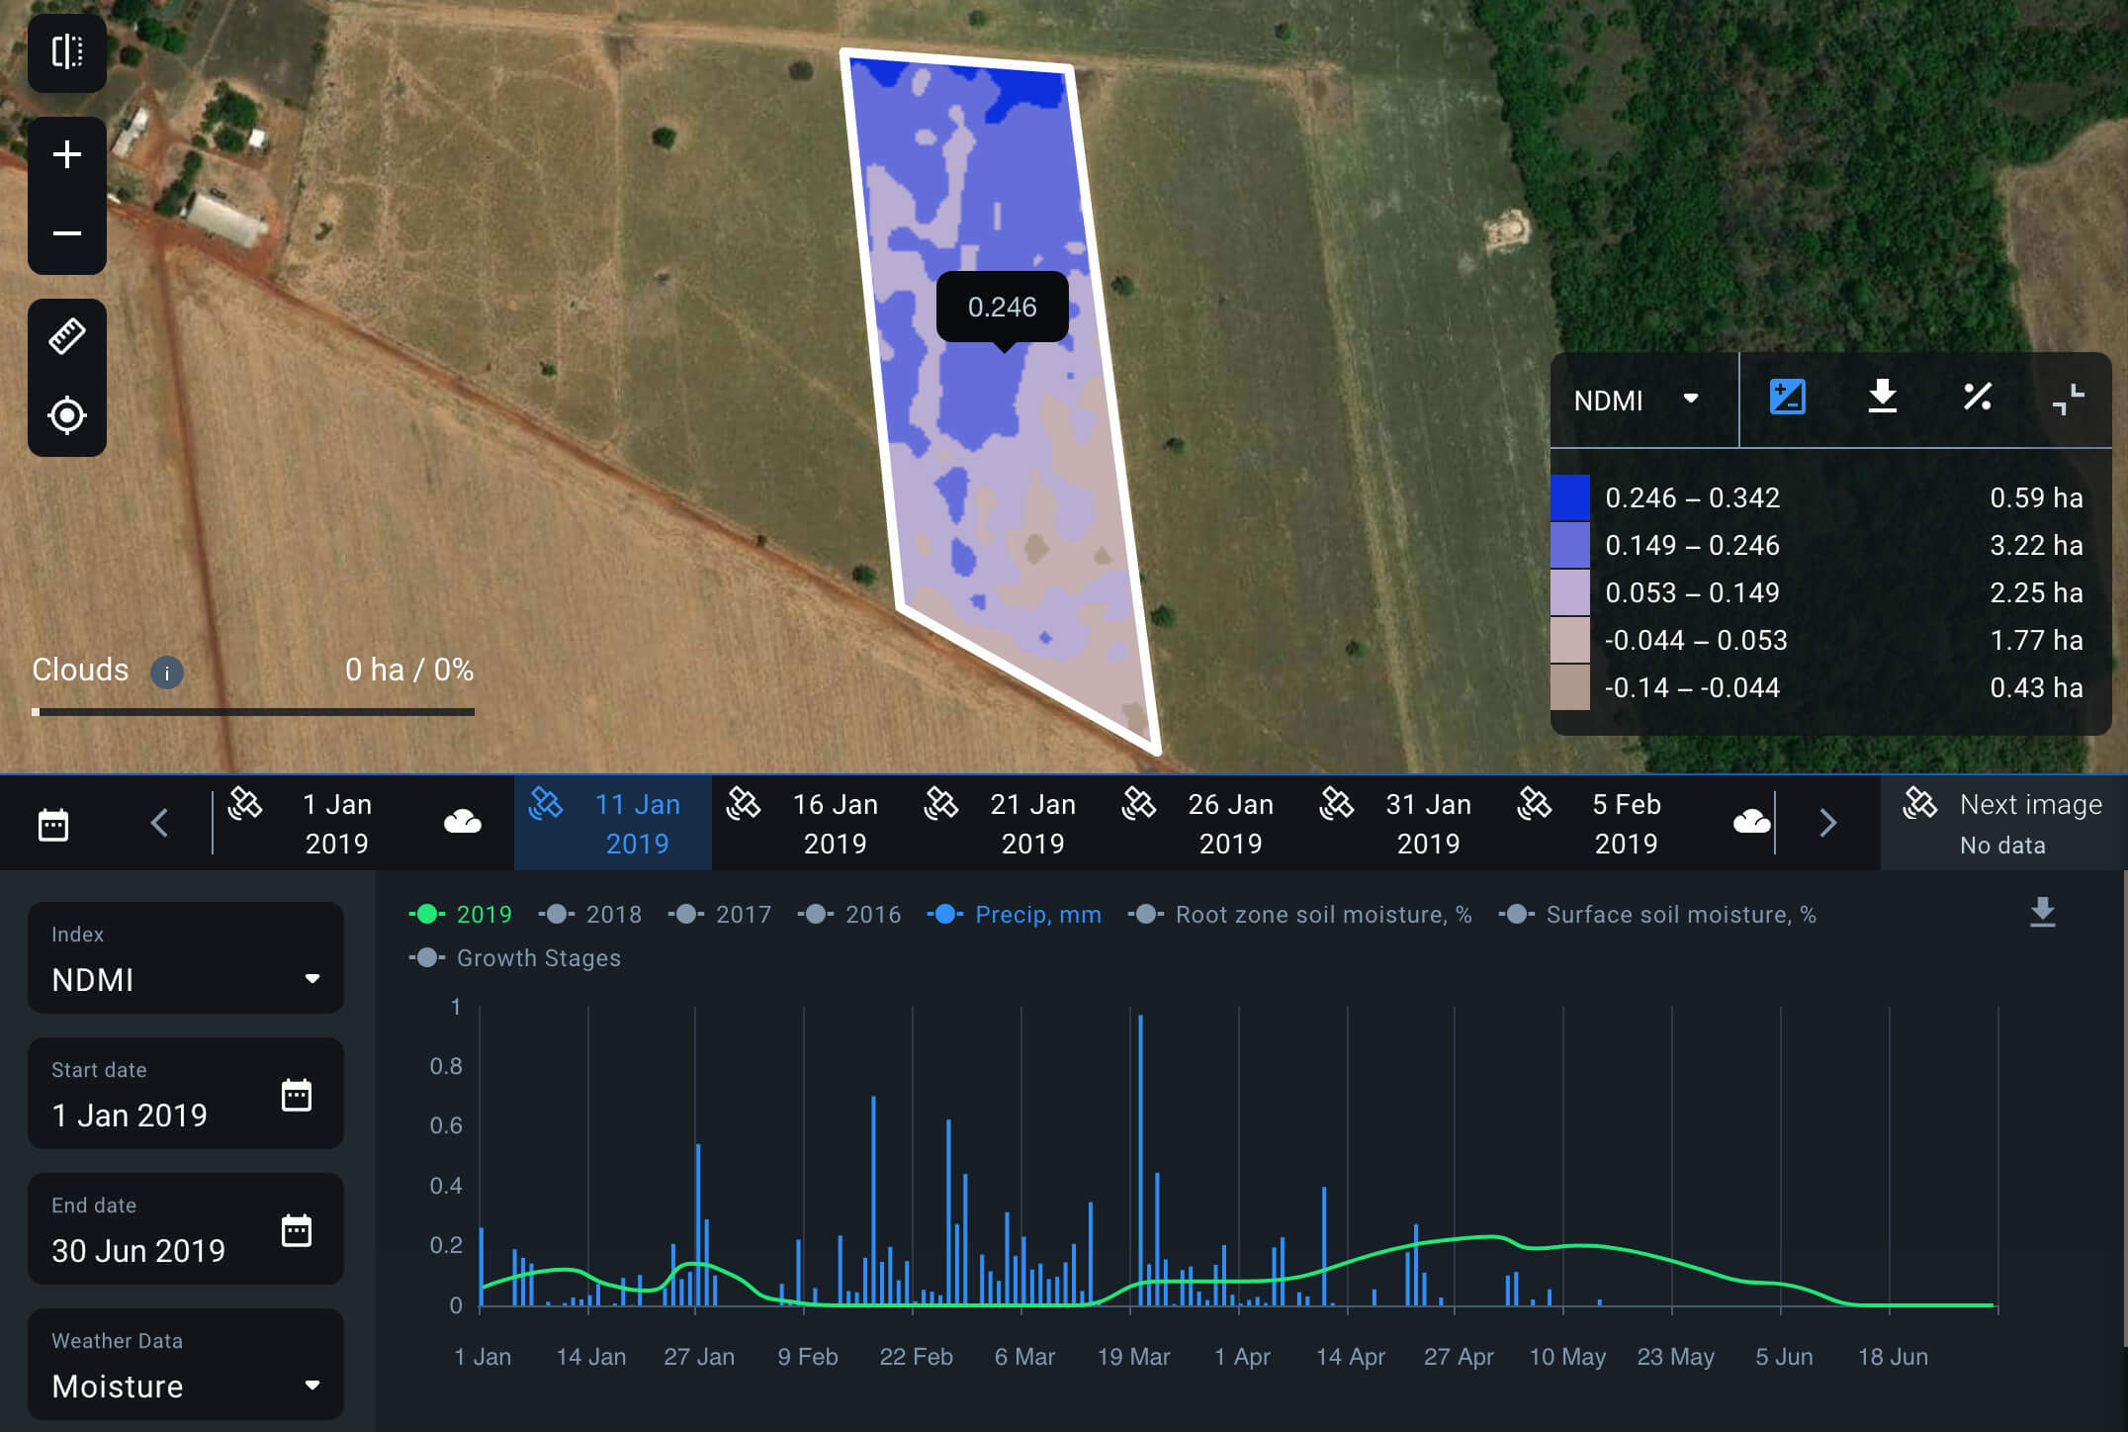Open Start date calendar icon
This screenshot has width=2128, height=1432.
pyautogui.click(x=297, y=1095)
